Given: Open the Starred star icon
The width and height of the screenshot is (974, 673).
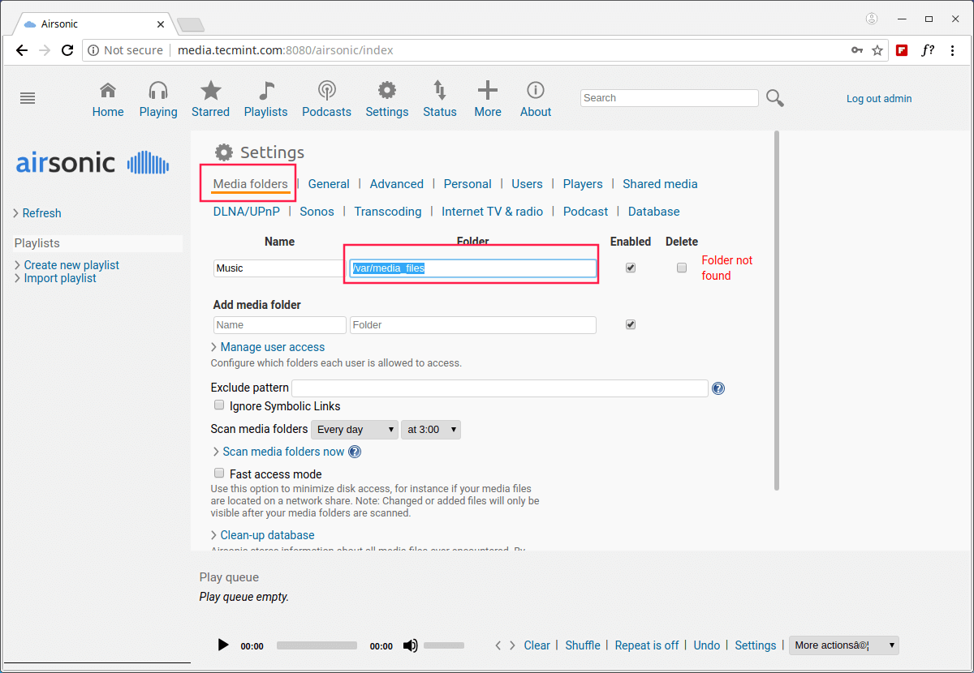Looking at the screenshot, I should pos(210,90).
